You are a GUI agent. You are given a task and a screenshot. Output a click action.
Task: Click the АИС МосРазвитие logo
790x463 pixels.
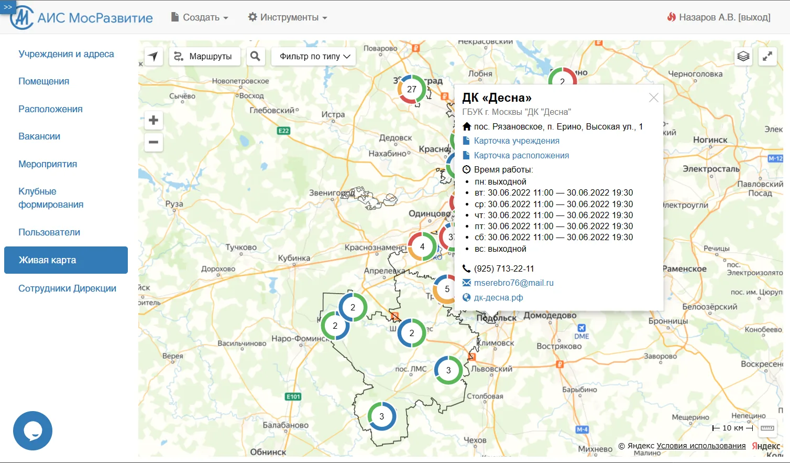[81, 17]
